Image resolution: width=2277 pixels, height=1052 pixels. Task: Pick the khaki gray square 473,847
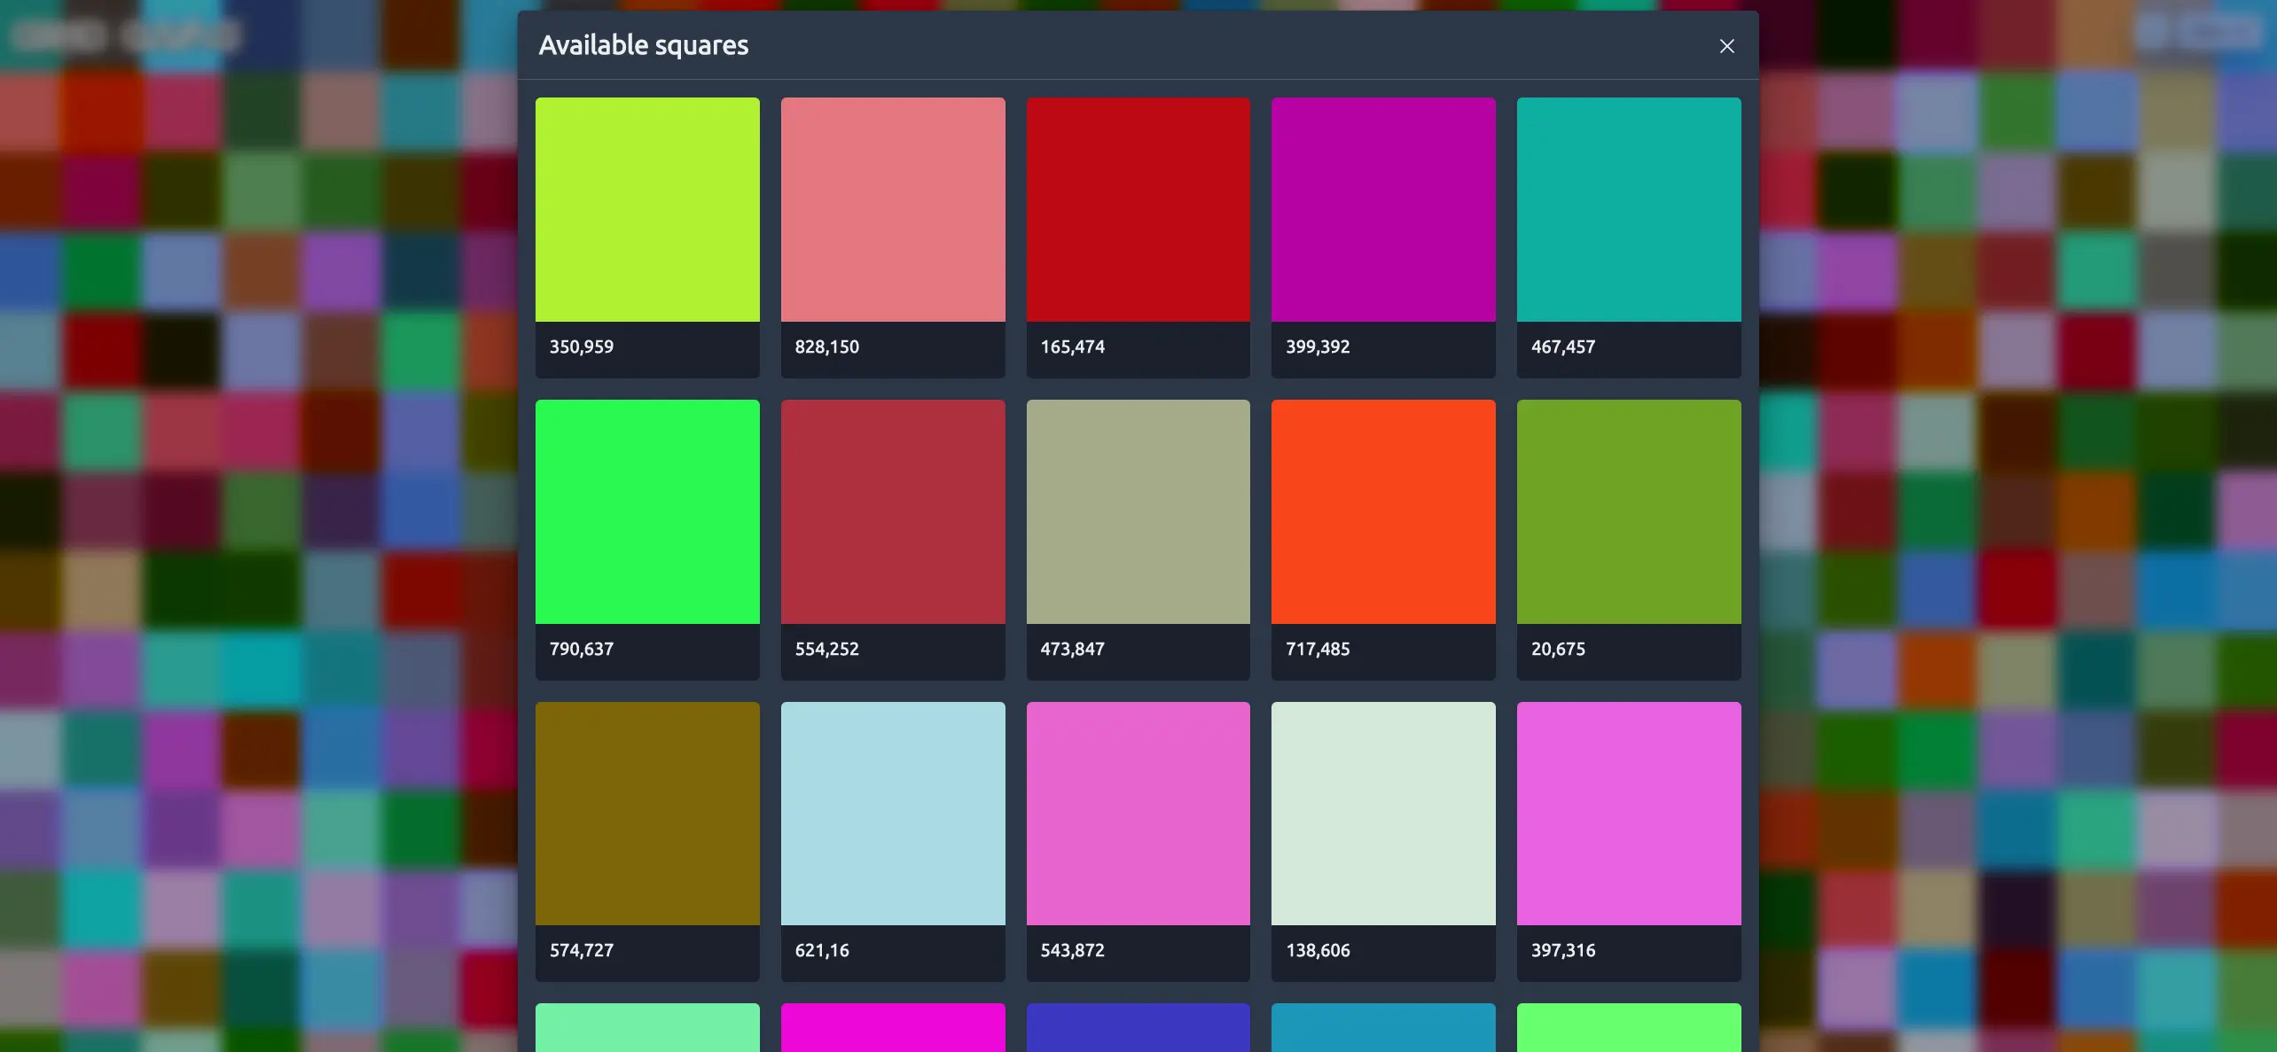[1138, 511]
